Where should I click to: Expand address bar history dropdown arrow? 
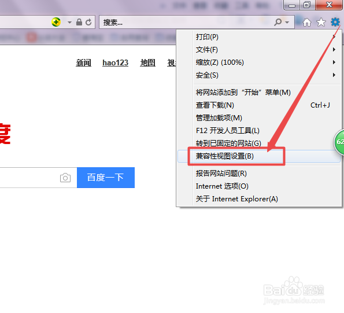69,23
